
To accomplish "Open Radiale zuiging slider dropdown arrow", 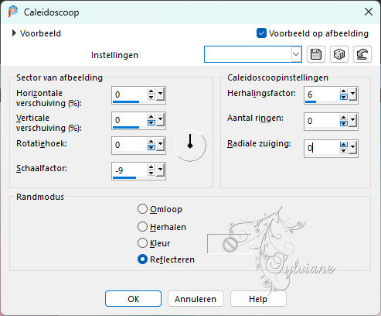I will pyautogui.click(x=352, y=148).
